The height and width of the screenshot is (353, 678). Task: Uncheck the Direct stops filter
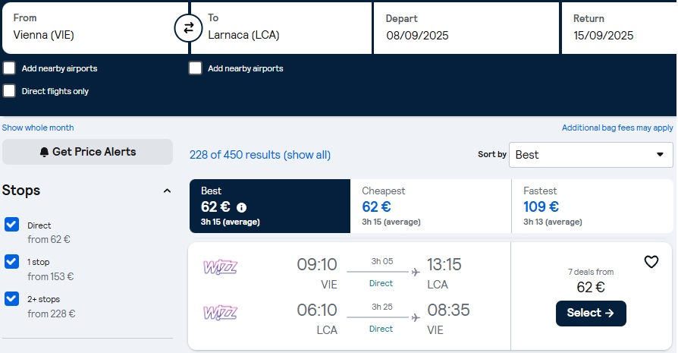[11, 225]
